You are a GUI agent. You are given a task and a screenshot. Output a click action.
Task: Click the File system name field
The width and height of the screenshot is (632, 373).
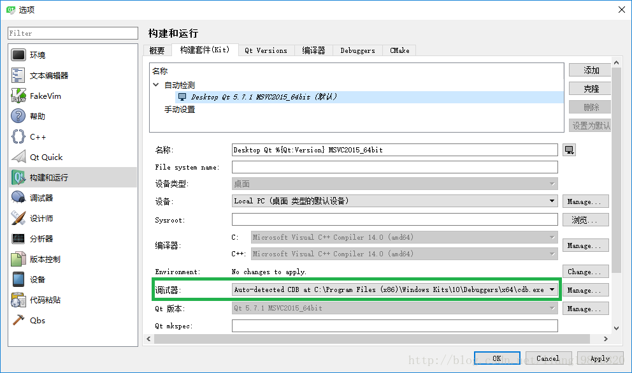[x=394, y=167]
